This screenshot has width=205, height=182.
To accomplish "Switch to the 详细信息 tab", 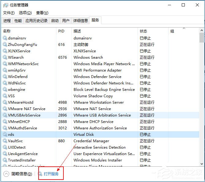I will pyautogui.click(x=80, y=21).
